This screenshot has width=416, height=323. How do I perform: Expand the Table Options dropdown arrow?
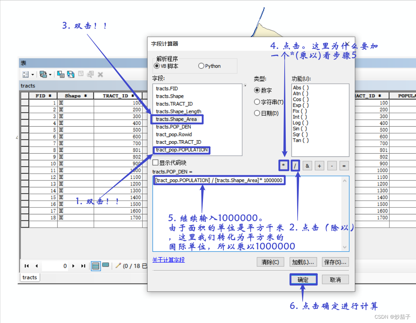(33, 75)
